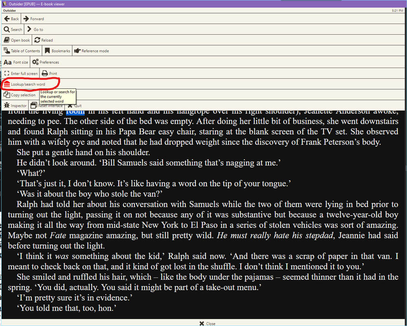Click the line "'Was it about the boy who stole the van?'"
The height and width of the screenshot is (326, 407).
point(90,194)
